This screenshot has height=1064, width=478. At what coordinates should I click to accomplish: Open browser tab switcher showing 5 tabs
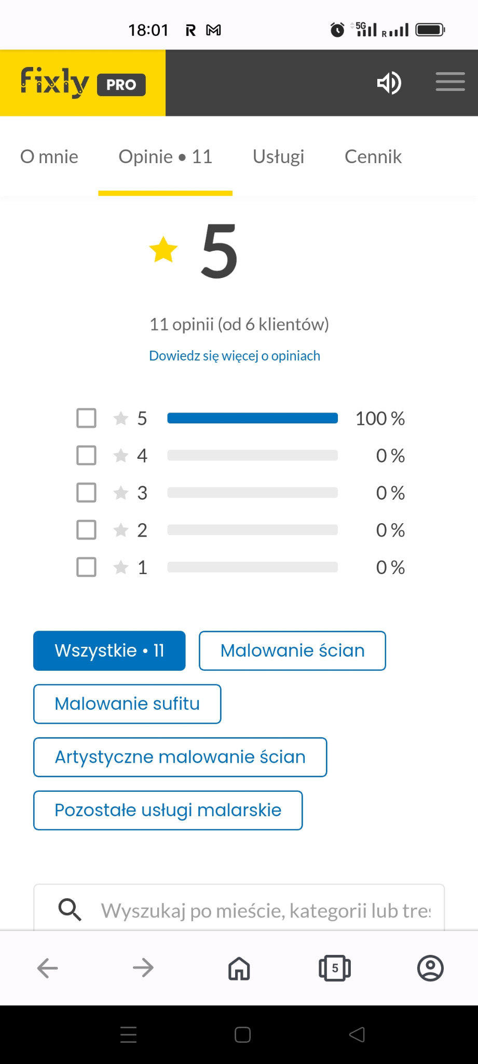(334, 967)
